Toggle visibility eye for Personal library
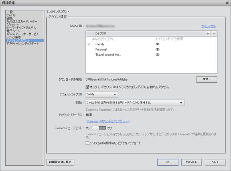This screenshot has width=231, height=171. [x=158, y=49]
